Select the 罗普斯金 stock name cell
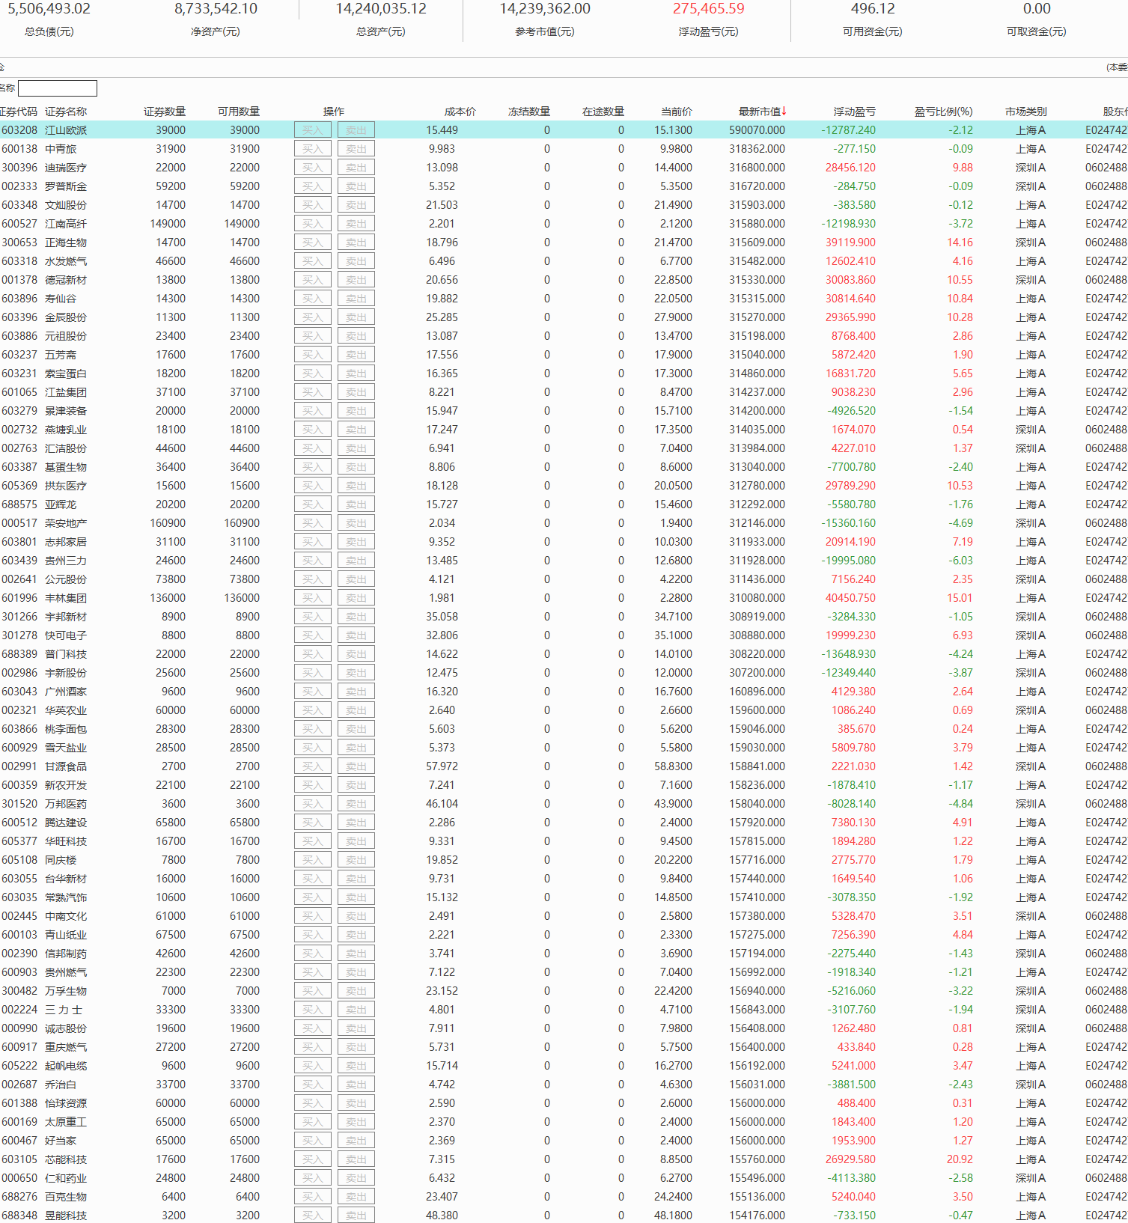 pos(66,186)
